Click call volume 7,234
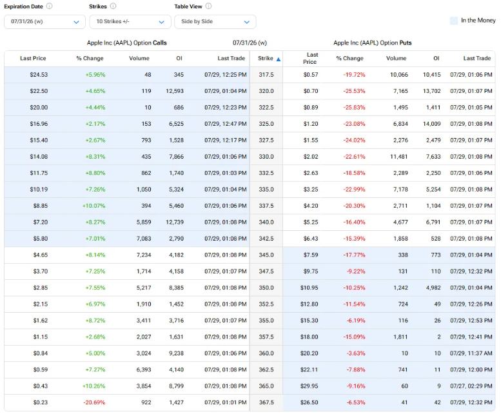The height and width of the screenshot is (414, 501). tap(144, 255)
